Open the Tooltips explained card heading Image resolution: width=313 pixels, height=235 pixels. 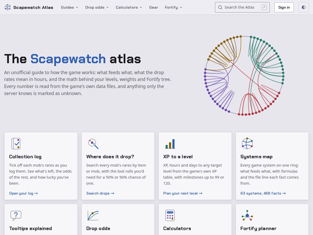pos(31,228)
